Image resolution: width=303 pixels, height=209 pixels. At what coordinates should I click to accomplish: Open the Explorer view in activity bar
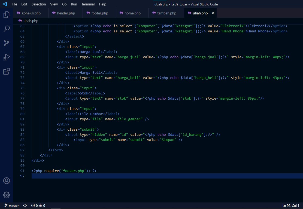[x=6, y=15]
